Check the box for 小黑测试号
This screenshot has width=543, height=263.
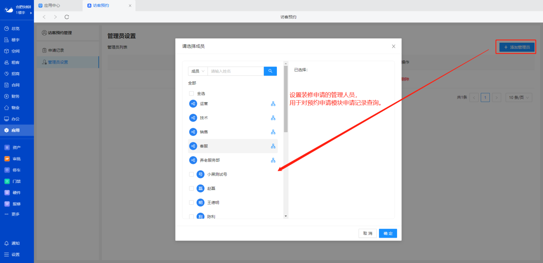(x=191, y=174)
